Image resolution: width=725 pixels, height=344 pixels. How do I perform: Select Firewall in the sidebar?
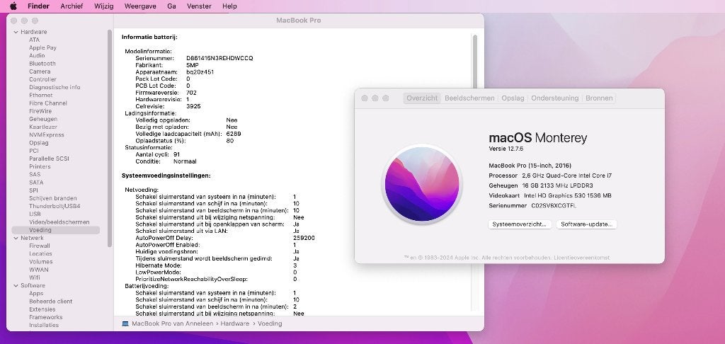pyautogui.click(x=40, y=246)
